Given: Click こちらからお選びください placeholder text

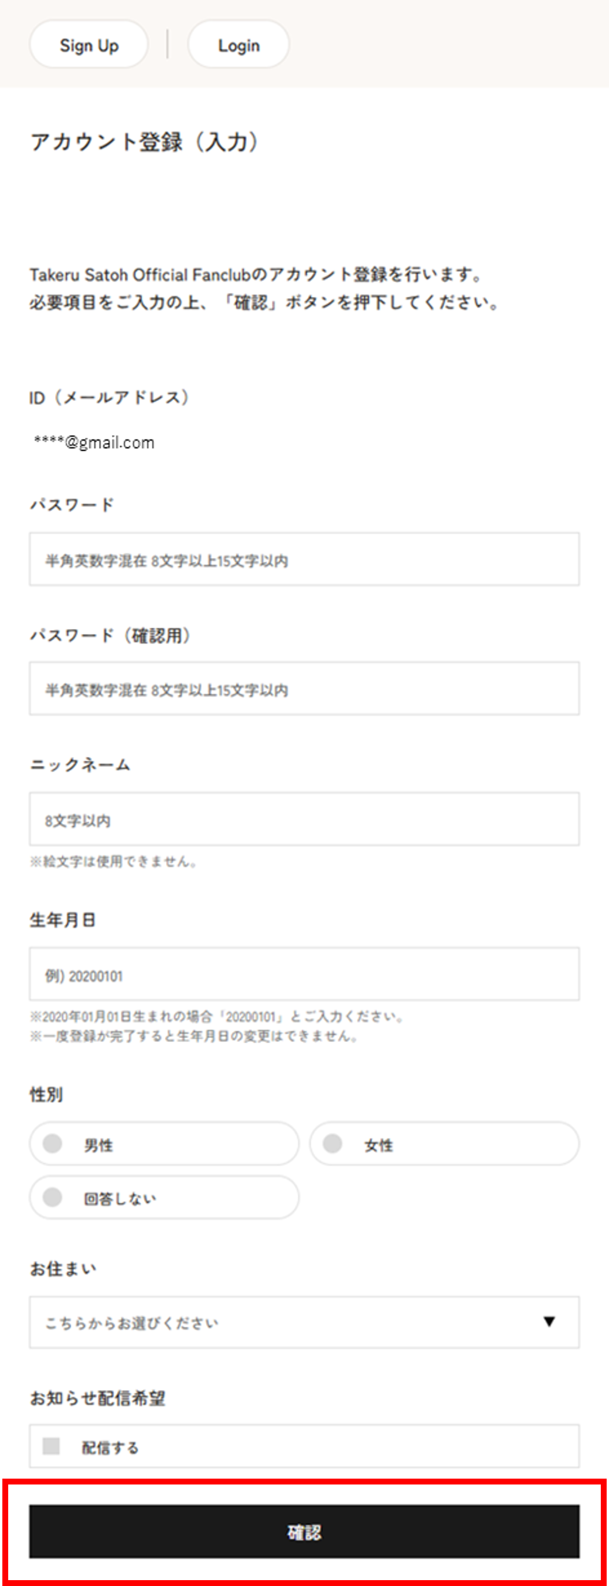Looking at the screenshot, I should coord(132,1323).
